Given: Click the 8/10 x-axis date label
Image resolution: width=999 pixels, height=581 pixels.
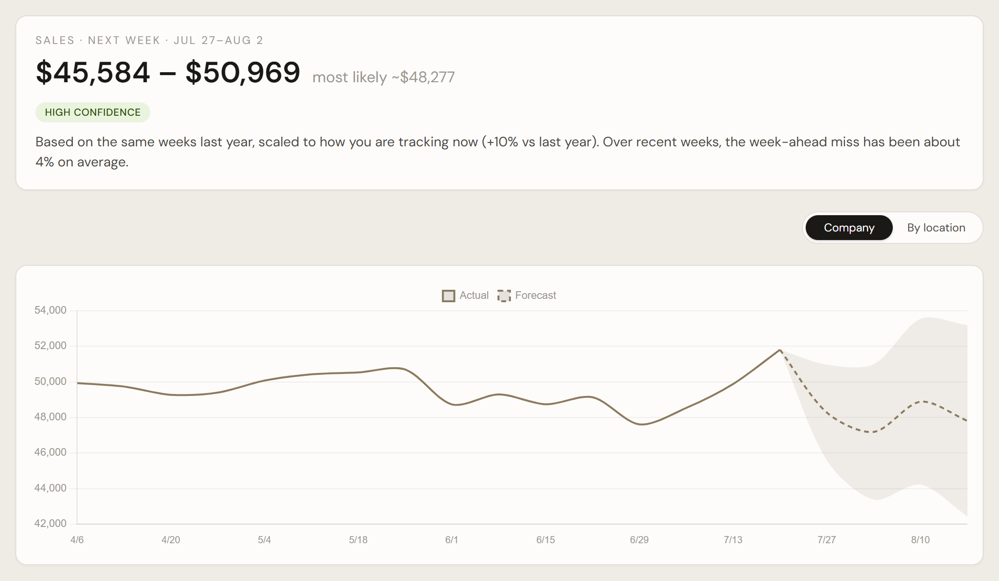Looking at the screenshot, I should pos(920,540).
